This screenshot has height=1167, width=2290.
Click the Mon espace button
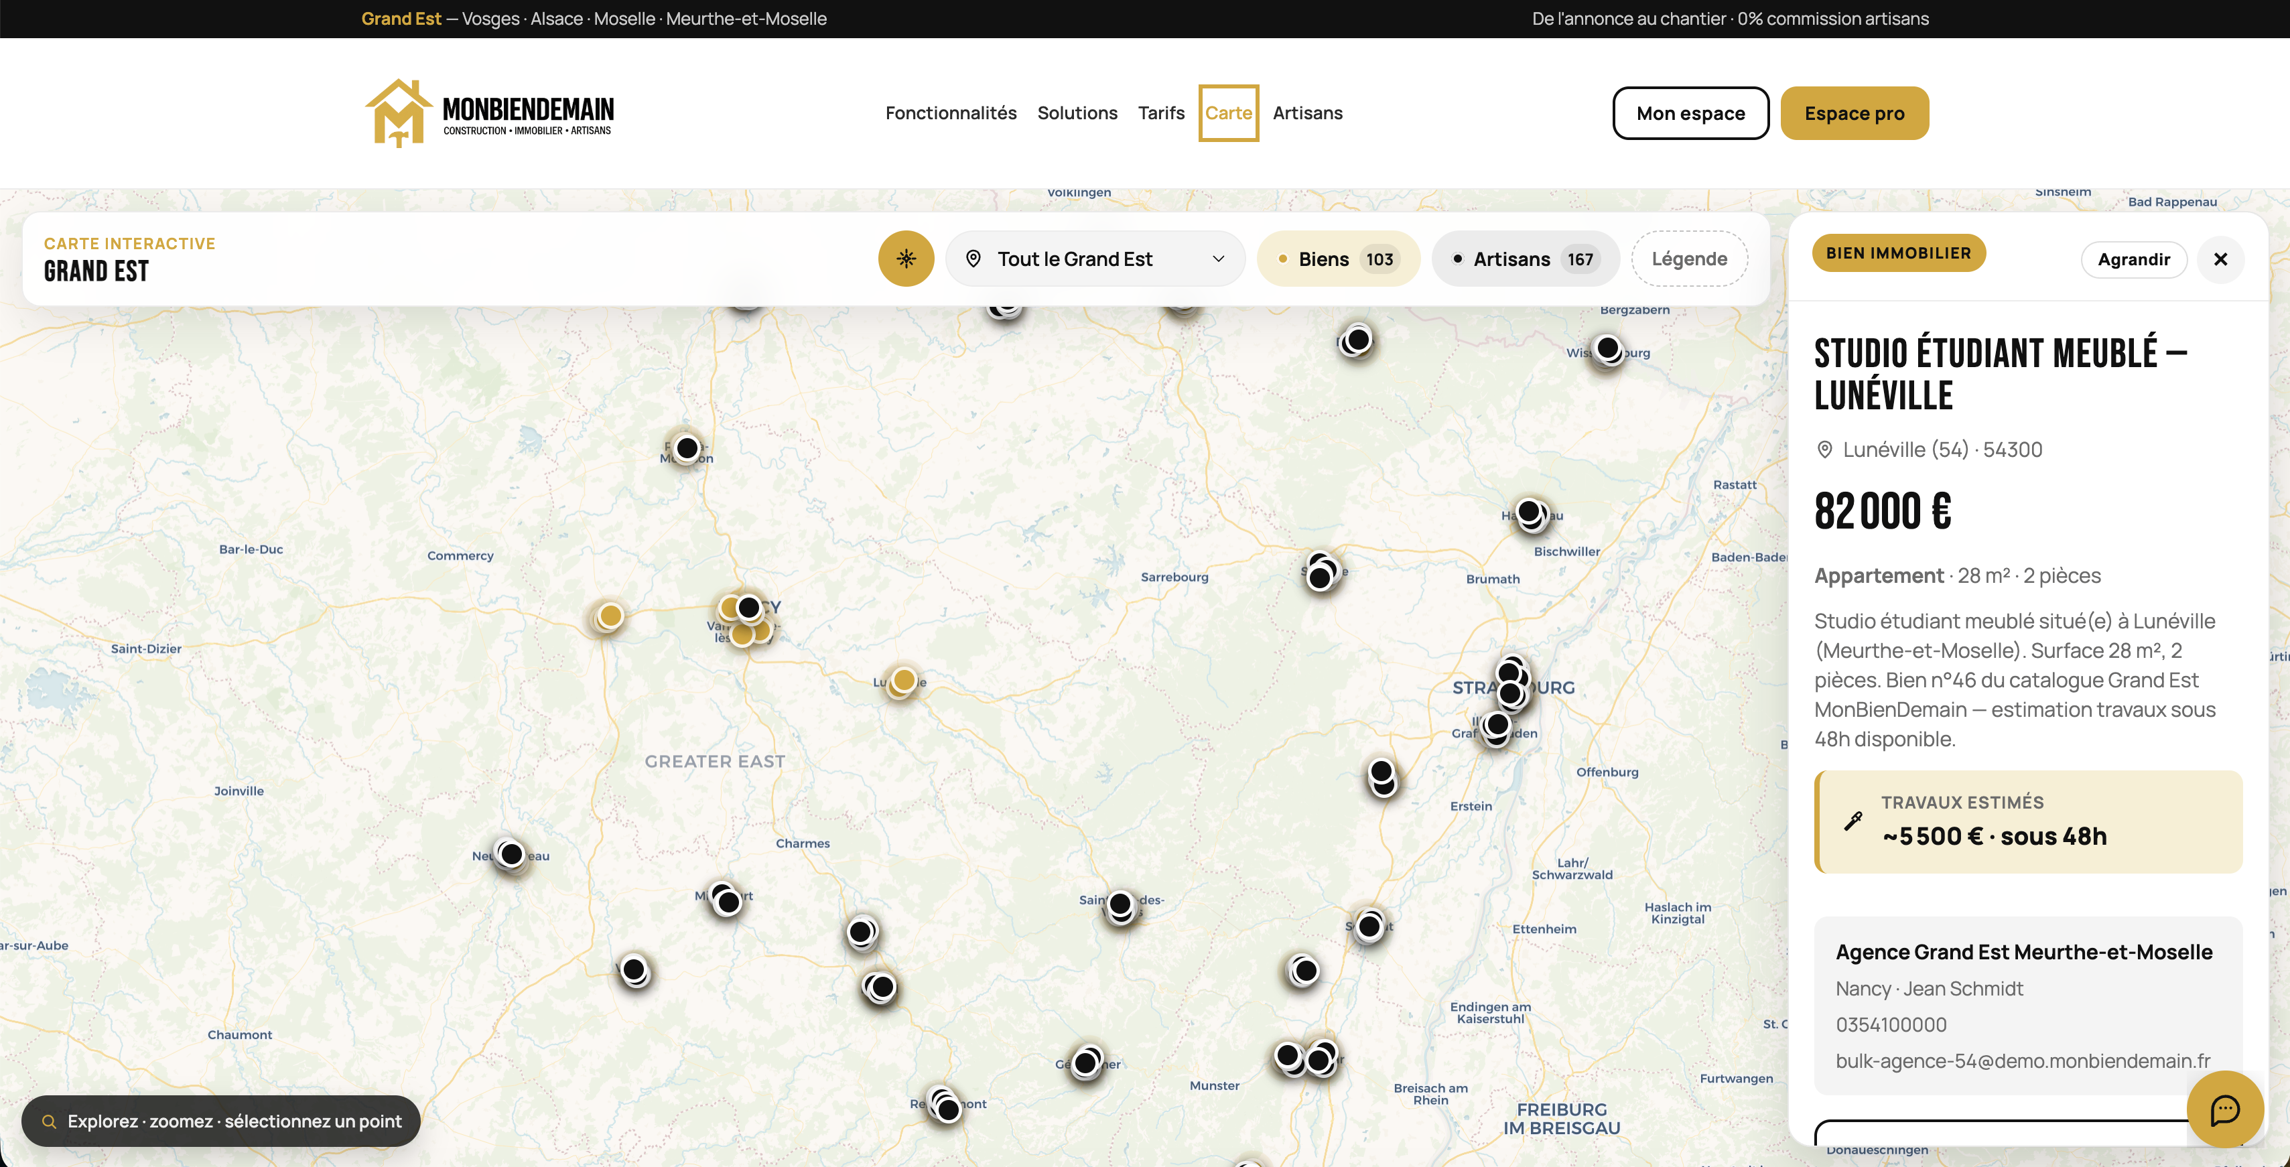1690,113
